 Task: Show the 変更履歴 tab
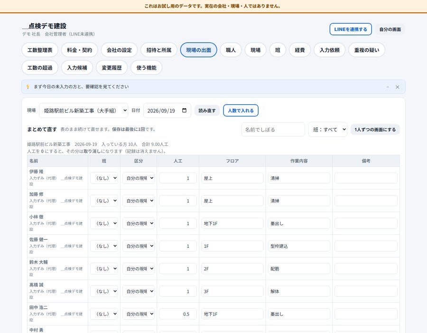[111, 68]
